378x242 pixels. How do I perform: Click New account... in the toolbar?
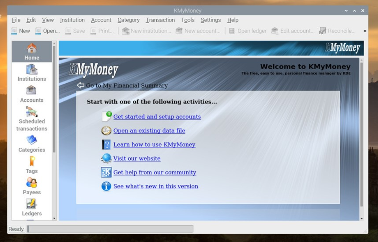point(198,31)
